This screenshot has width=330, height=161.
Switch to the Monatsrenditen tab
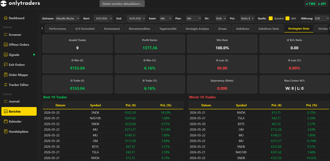click(x=139, y=29)
